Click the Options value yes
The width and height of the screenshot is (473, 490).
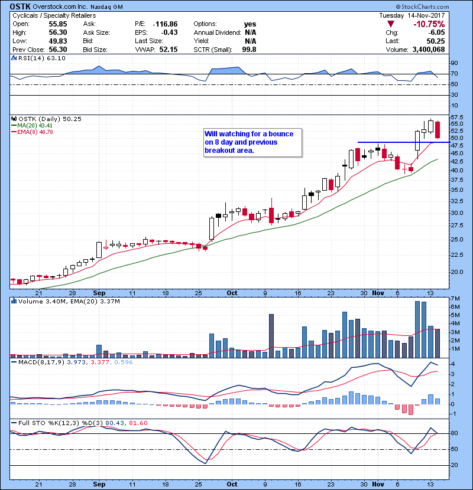pyautogui.click(x=250, y=24)
